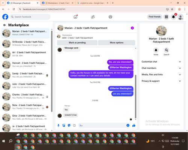
Task: Go back from Marketplace chat list
Action: 5,25
